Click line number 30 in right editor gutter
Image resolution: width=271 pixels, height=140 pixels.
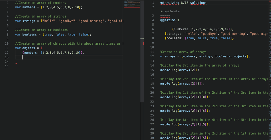(x=152, y=138)
